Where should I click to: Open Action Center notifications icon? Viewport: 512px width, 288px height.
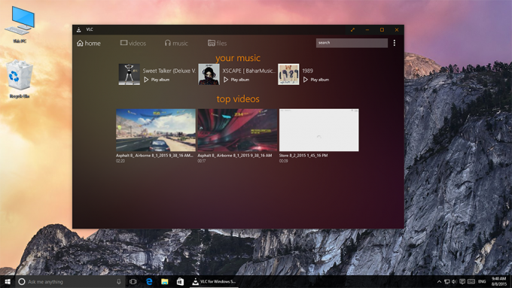click(x=462, y=281)
